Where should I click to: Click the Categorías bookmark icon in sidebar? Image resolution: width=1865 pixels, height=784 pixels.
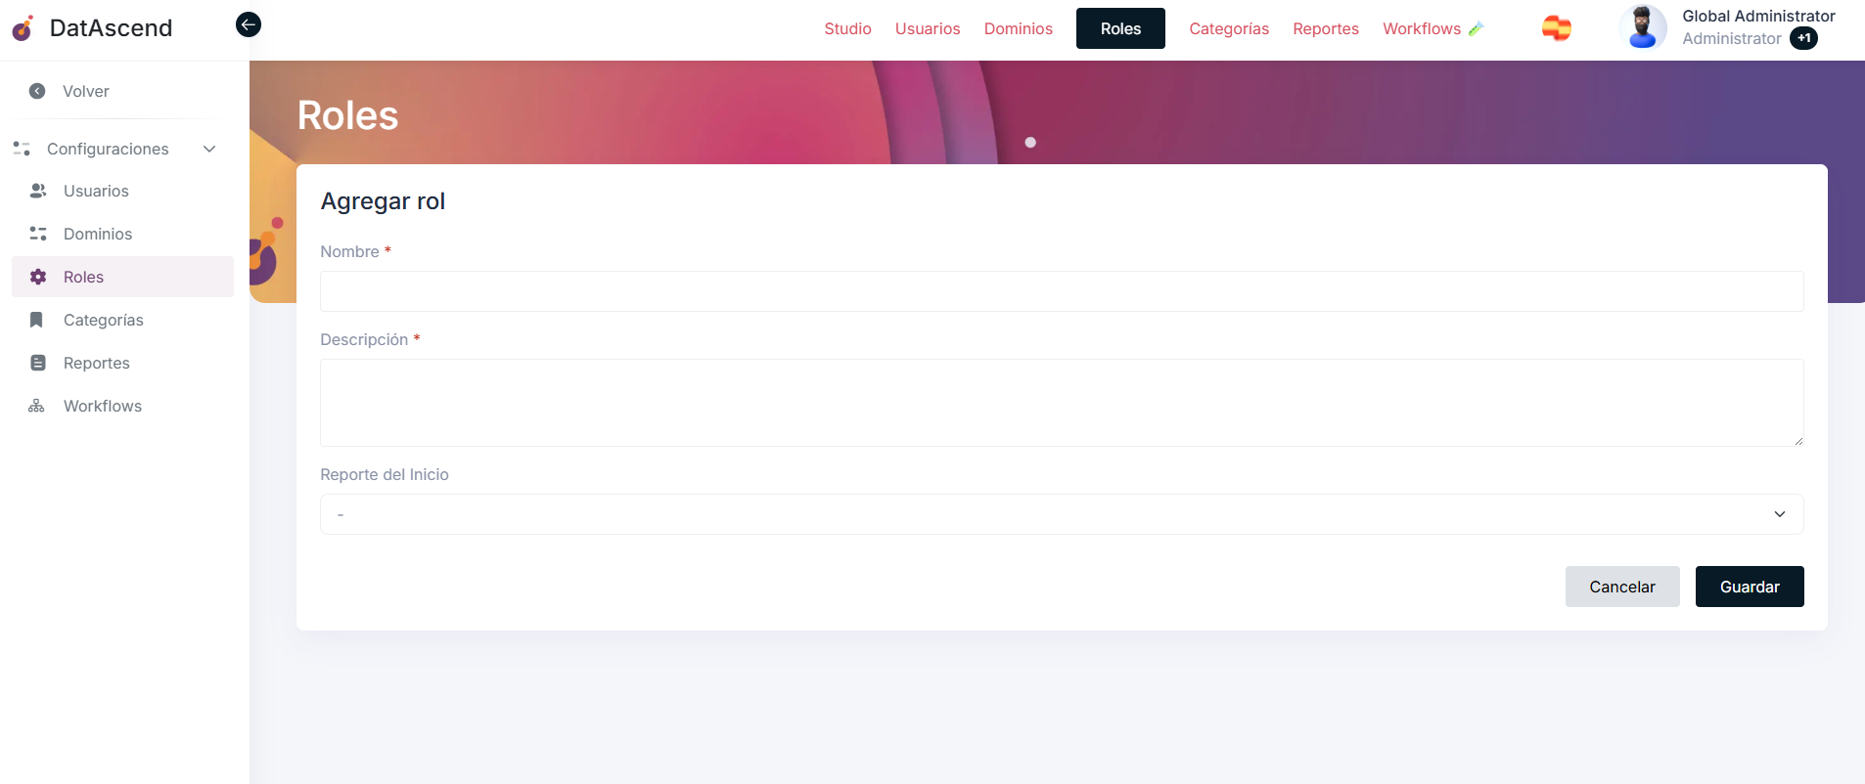pyautogui.click(x=37, y=320)
